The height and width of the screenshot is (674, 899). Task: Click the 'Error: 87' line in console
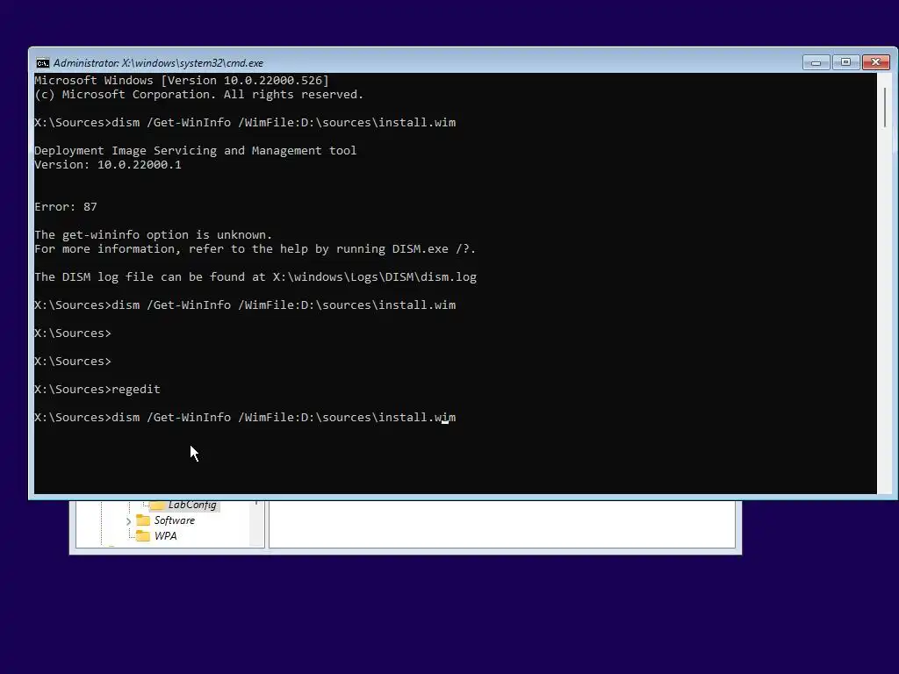[65, 207]
